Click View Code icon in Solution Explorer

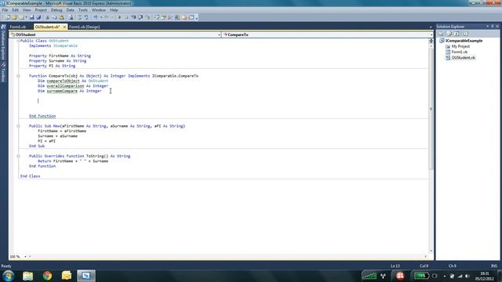pos(465,34)
